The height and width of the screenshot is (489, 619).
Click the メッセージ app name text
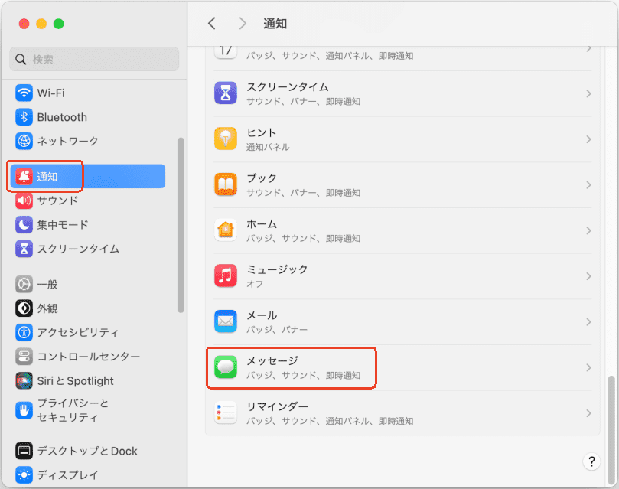(272, 360)
